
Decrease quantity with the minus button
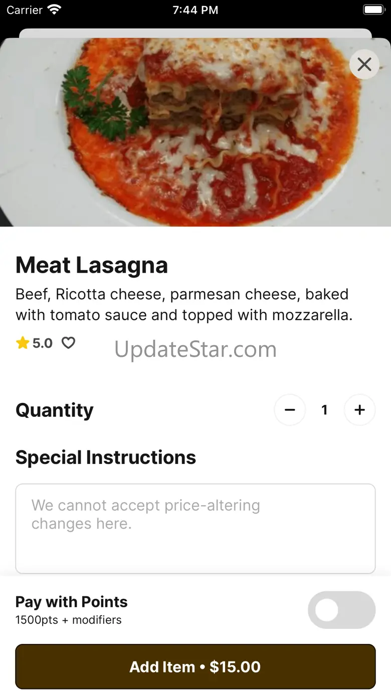pyautogui.click(x=290, y=410)
